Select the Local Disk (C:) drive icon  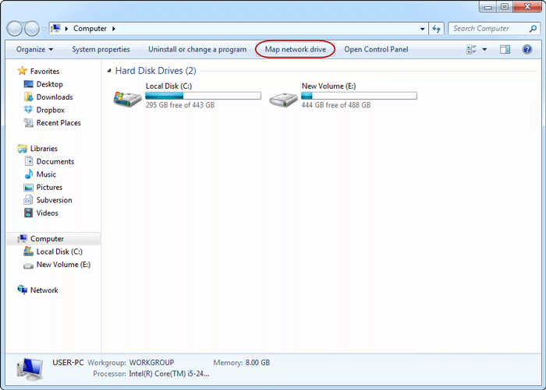pos(127,99)
